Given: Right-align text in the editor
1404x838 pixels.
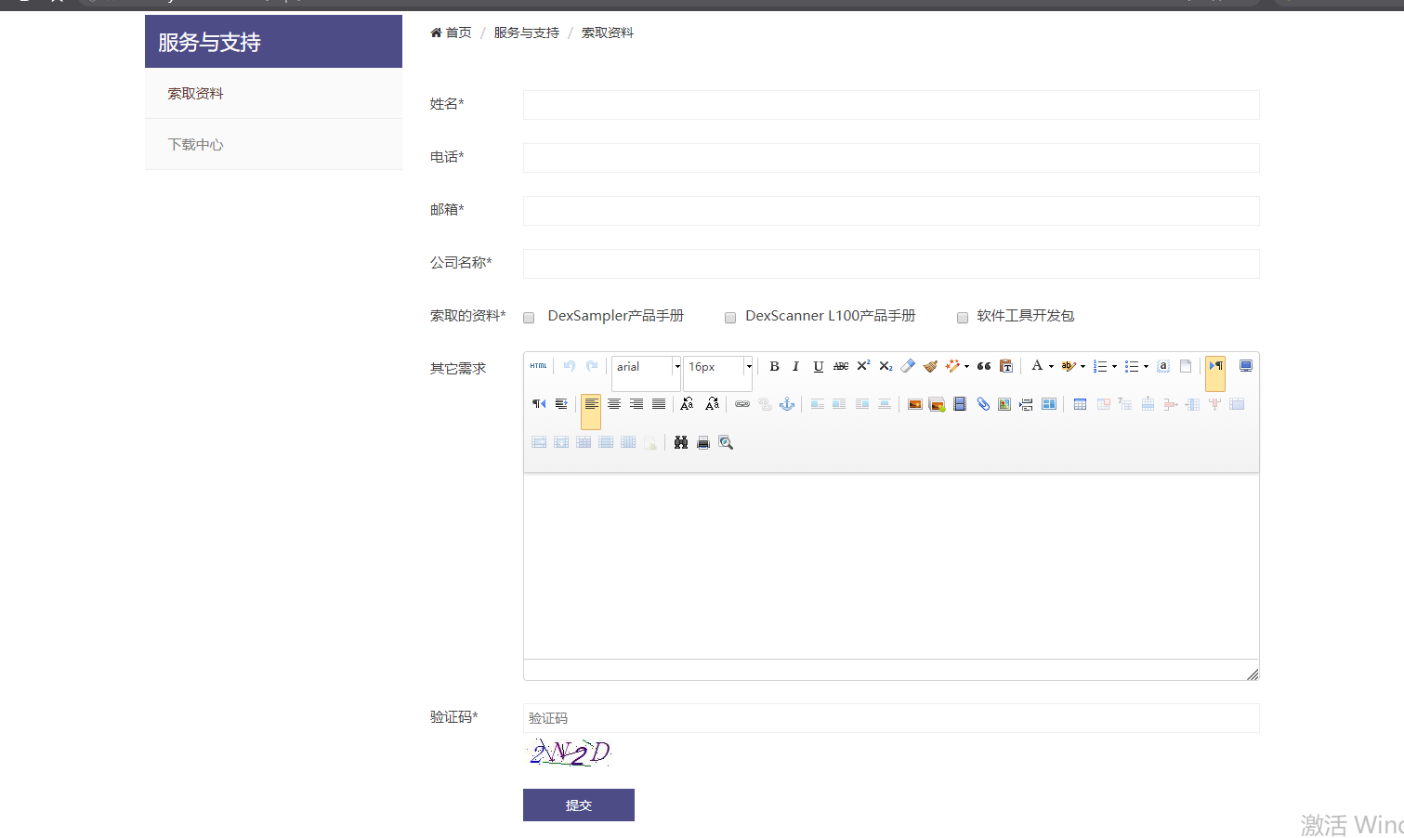Looking at the screenshot, I should tap(636, 404).
